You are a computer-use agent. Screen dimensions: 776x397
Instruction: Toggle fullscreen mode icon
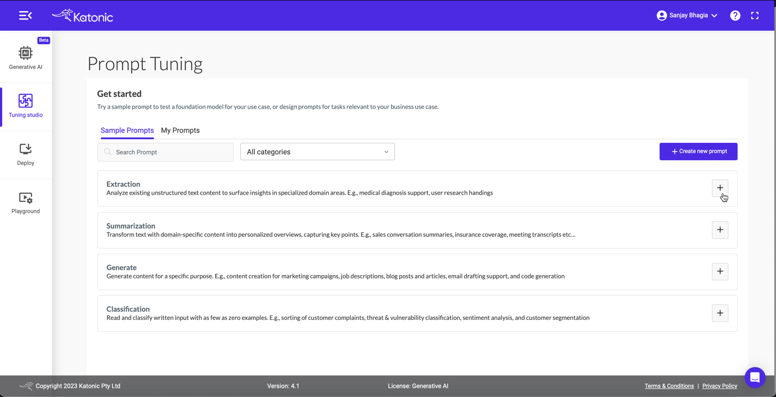coord(754,15)
